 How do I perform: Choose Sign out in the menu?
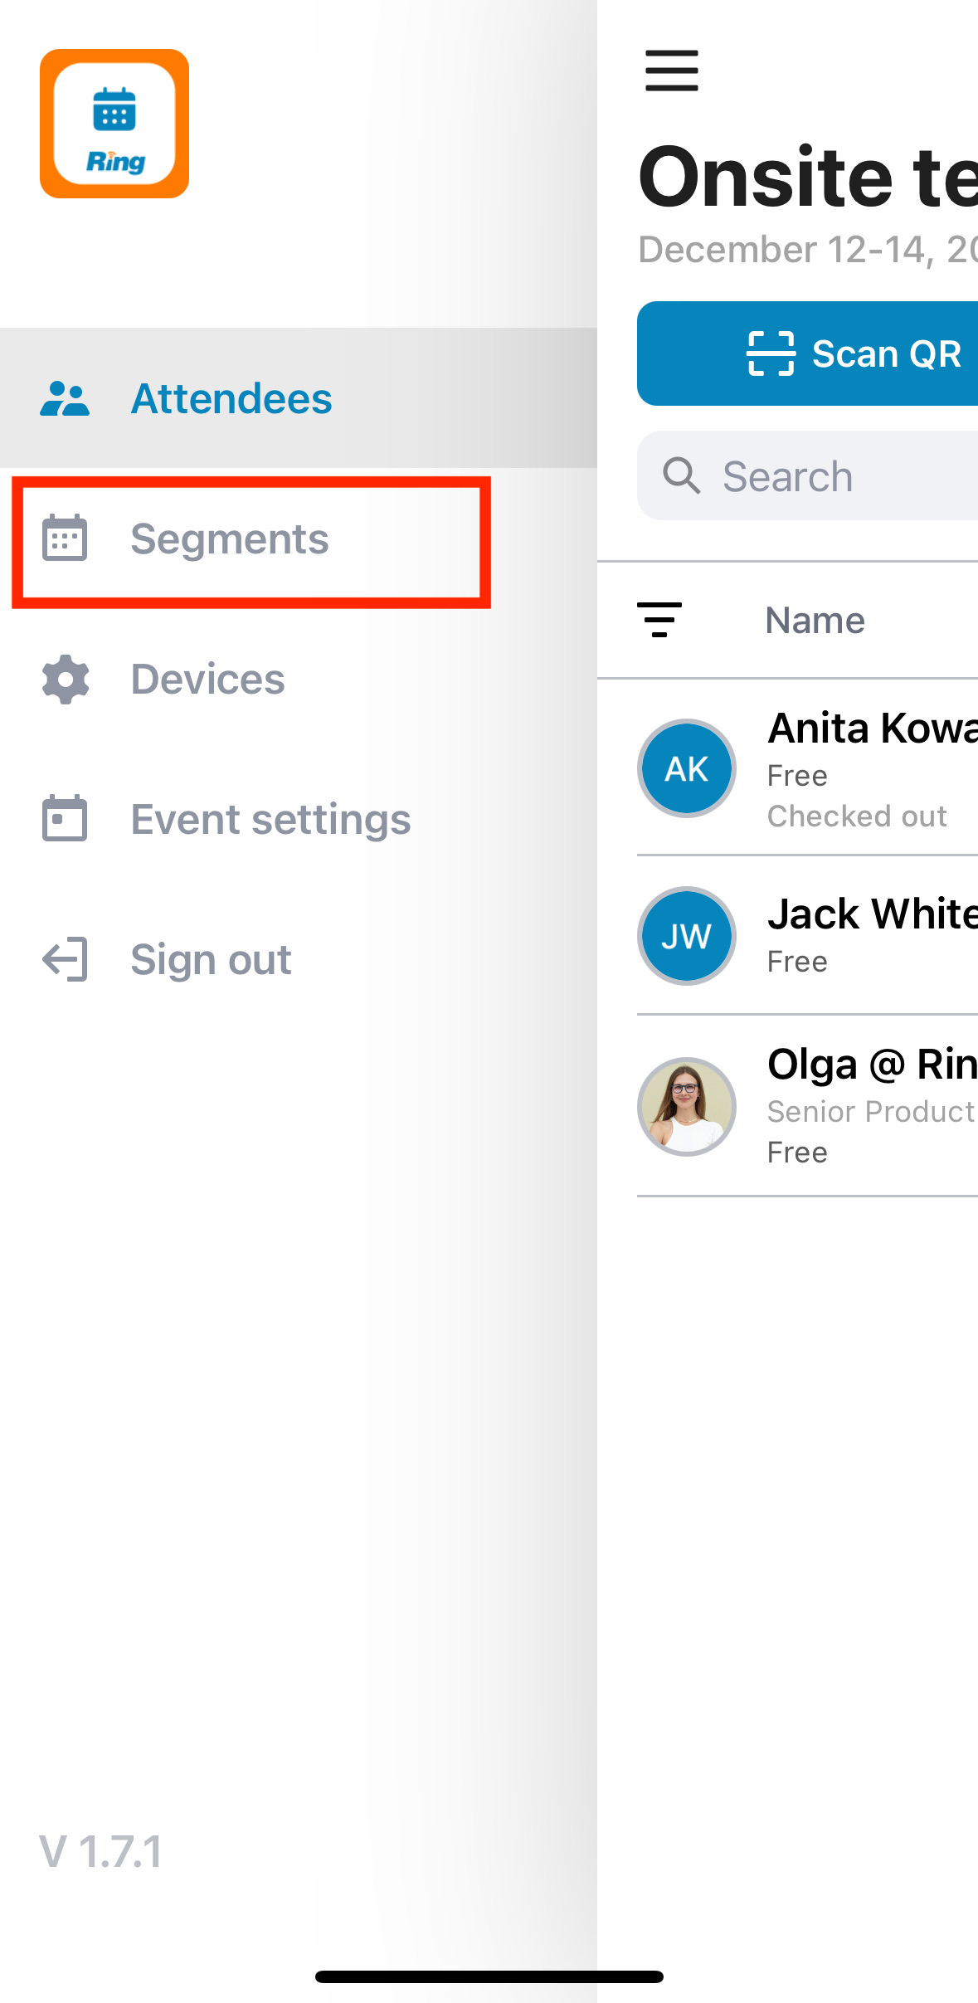click(x=299, y=959)
